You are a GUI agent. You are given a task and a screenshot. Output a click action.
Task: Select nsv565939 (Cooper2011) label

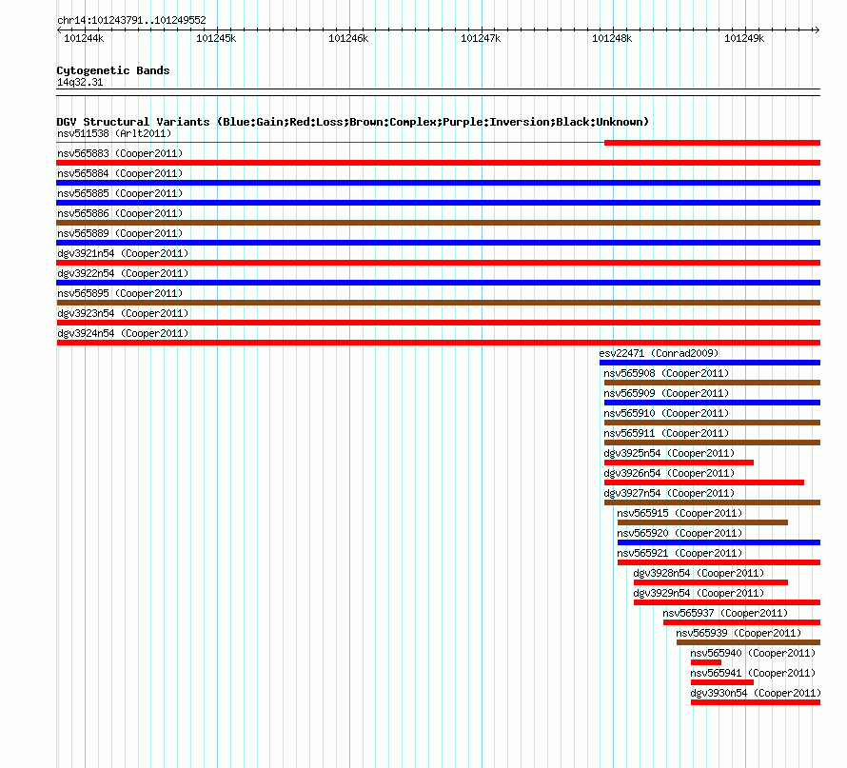point(739,633)
